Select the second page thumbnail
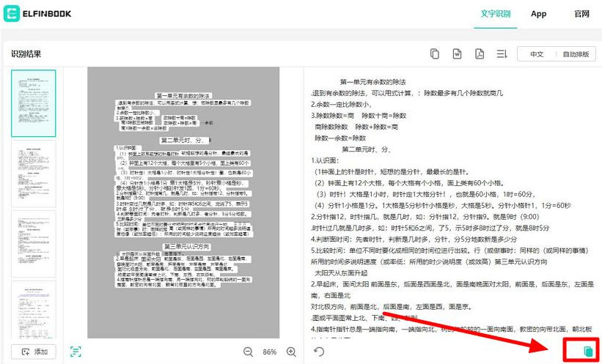Viewport: 602px width, 364px height. point(34,172)
